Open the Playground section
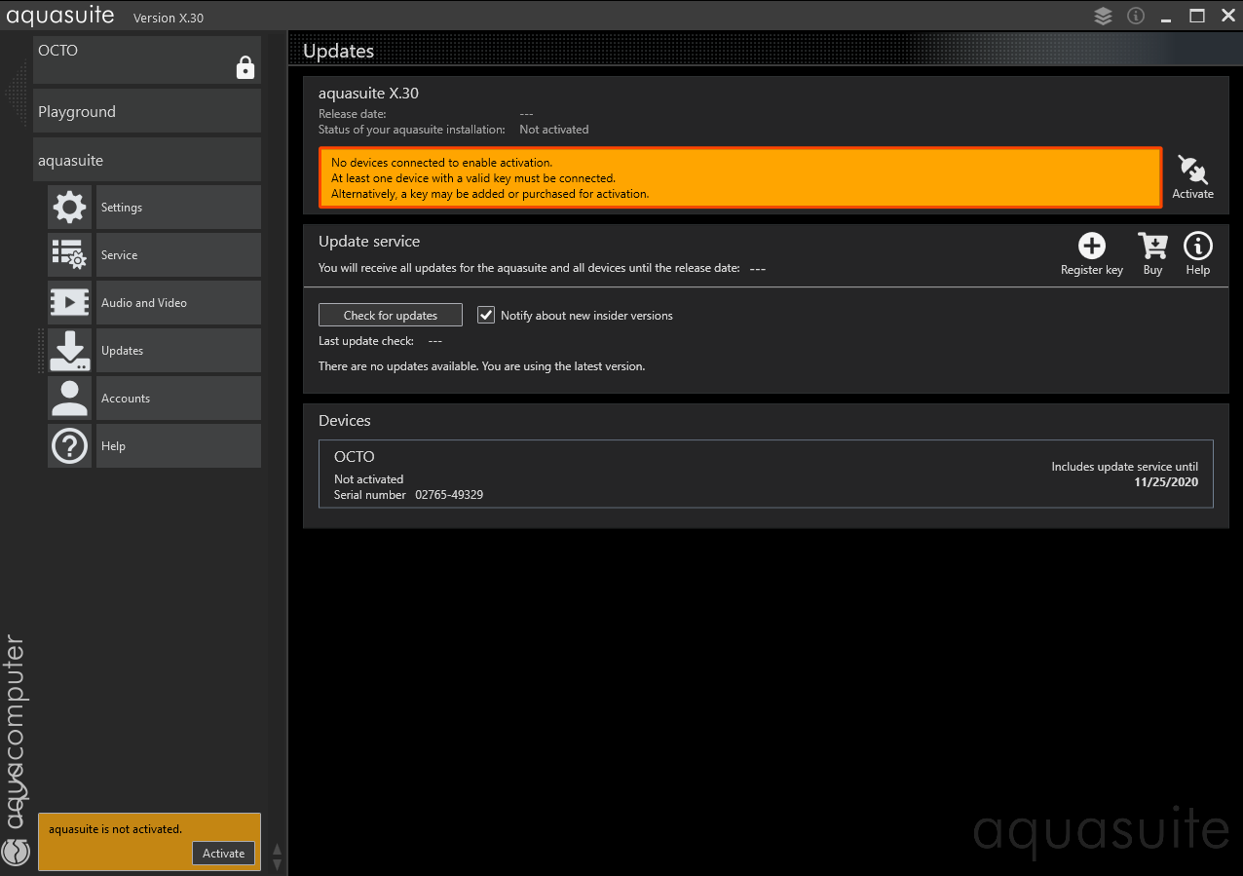This screenshot has width=1243, height=876. 147,111
